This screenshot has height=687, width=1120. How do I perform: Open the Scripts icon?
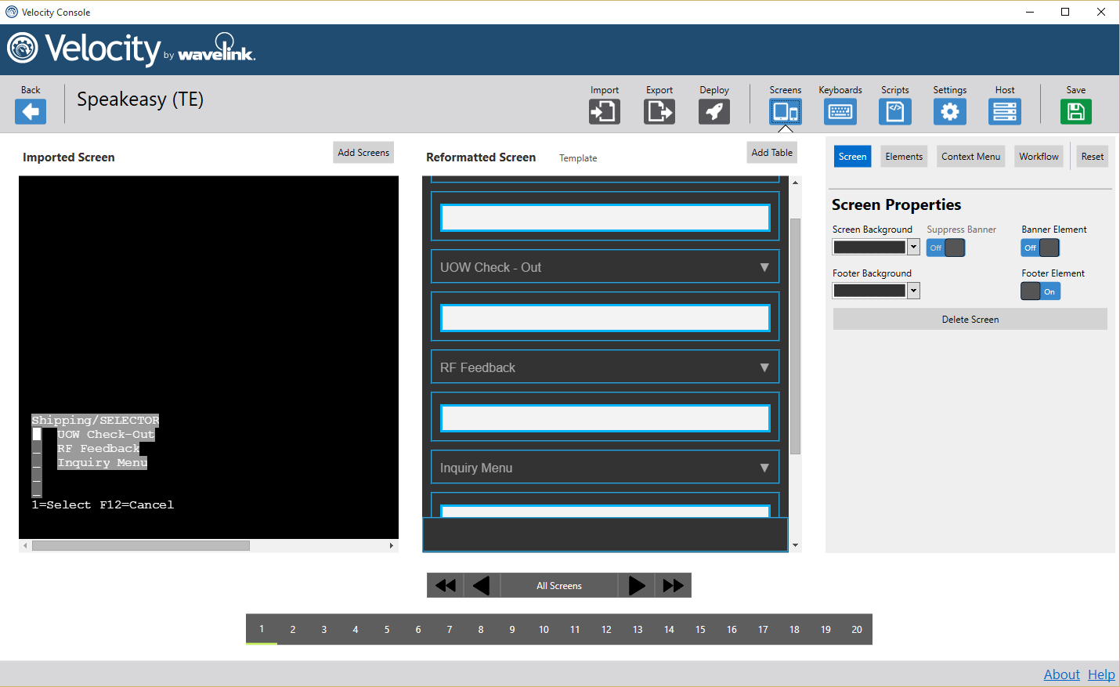pyautogui.click(x=894, y=112)
